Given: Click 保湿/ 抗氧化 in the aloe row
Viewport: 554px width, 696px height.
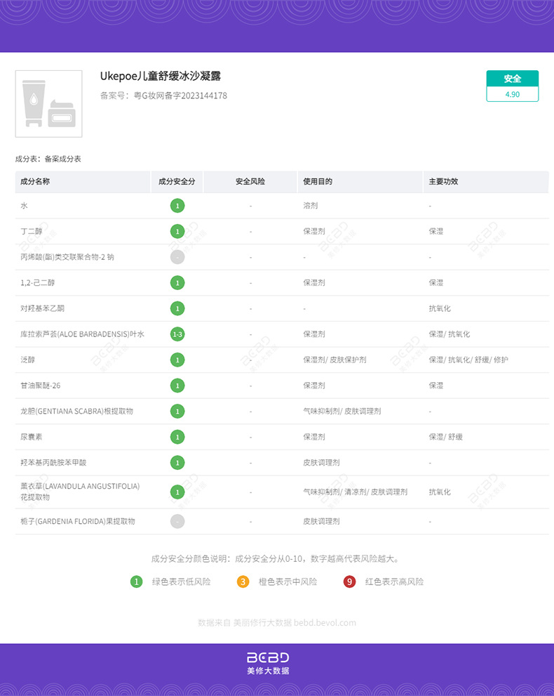Looking at the screenshot, I should 450,334.
